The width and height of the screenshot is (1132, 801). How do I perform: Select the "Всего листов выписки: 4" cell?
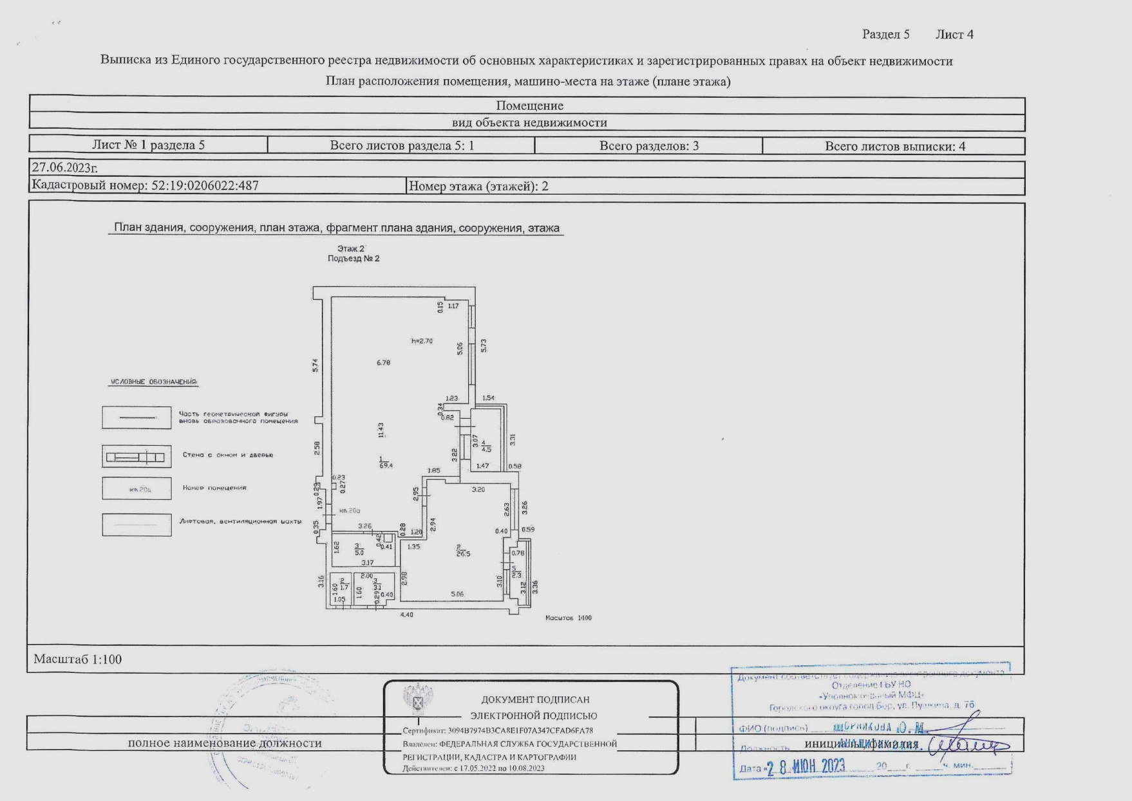pyautogui.click(x=894, y=146)
